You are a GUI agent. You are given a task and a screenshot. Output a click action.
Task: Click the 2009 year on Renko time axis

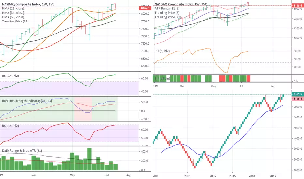point(213,176)
